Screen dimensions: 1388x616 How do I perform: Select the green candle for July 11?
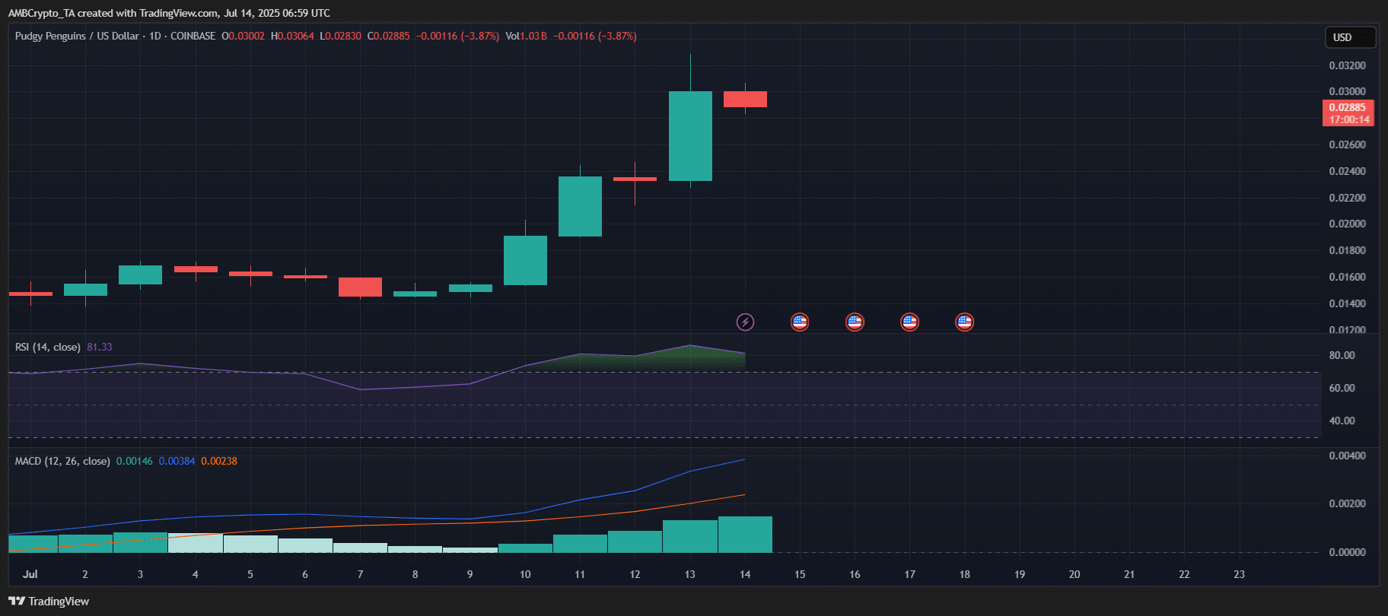point(580,206)
